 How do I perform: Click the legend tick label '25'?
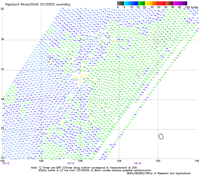152,7
